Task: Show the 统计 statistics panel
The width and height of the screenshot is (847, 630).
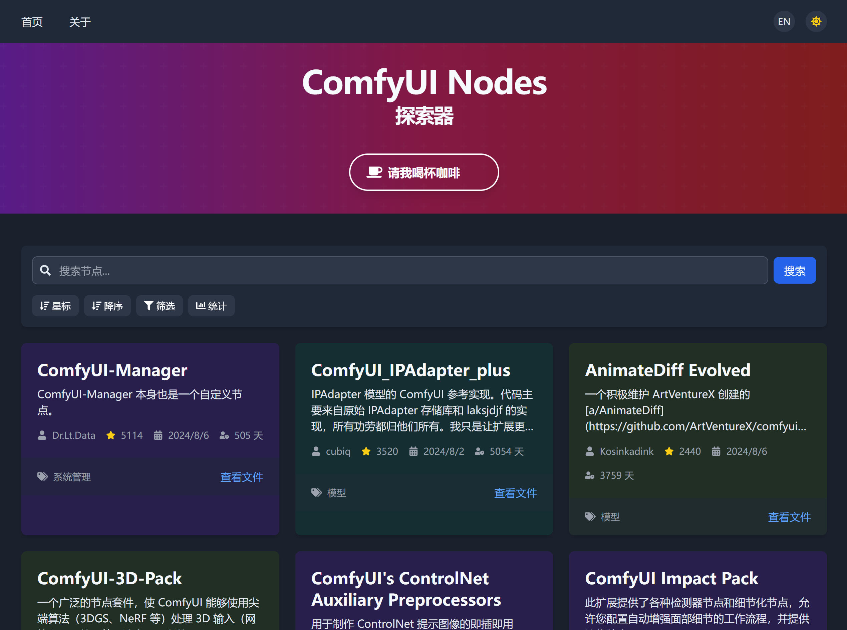Action: pyautogui.click(x=211, y=306)
